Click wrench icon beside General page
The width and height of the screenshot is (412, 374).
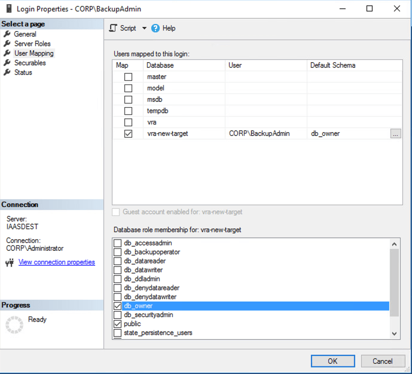tap(7, 34)
